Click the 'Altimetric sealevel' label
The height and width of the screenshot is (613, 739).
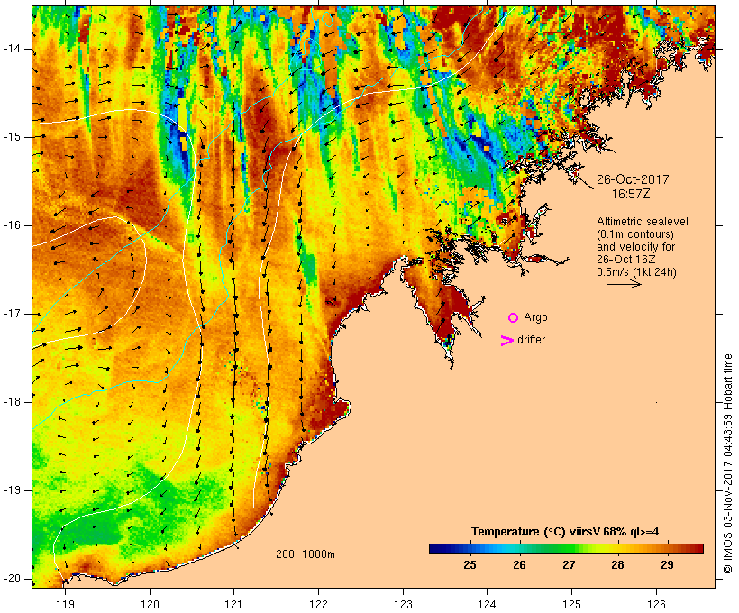[x=643, y=222]
